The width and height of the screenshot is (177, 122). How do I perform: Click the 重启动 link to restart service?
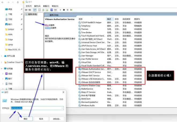click(48, 28)
